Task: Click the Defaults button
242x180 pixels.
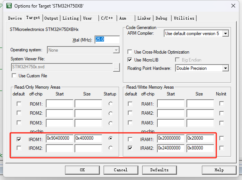Action: [x=159, y=170]
